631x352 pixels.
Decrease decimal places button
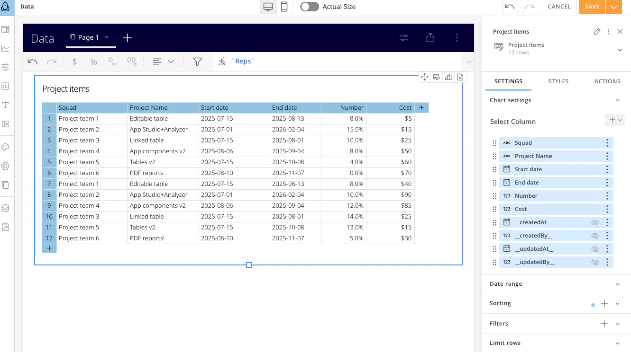pyautogui.click(x=113, y=62)
